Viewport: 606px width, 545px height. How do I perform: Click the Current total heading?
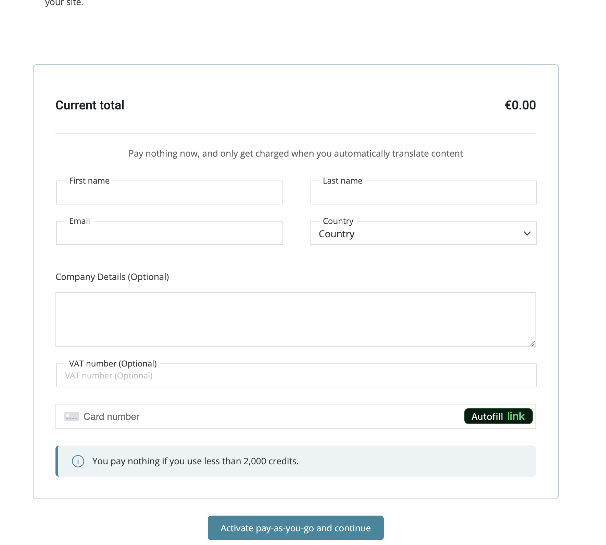click(90, 105)
